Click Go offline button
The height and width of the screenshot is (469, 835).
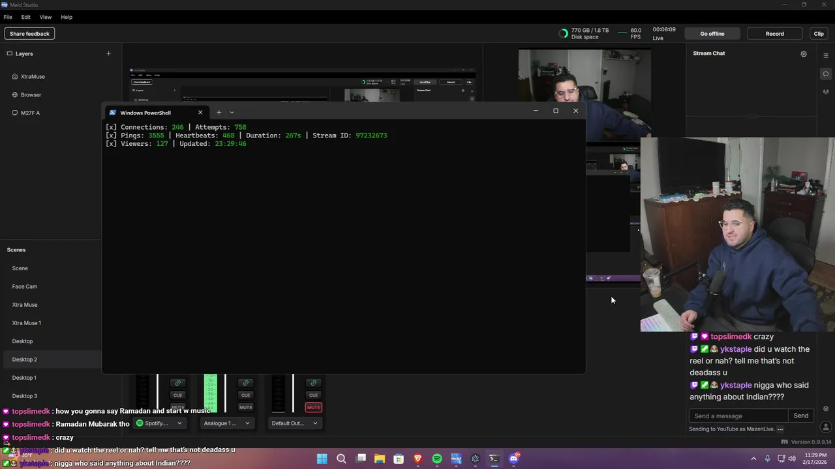tap(712, 34)
